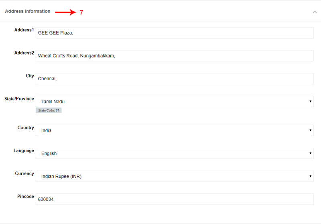Click the State/Province label
This screenshot has width=321, height=224.
(19, 99)
